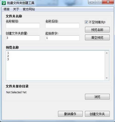Uncheck the 不足则填充0 checkbox
The image size is (115, 122).
(x=86, y=22)
